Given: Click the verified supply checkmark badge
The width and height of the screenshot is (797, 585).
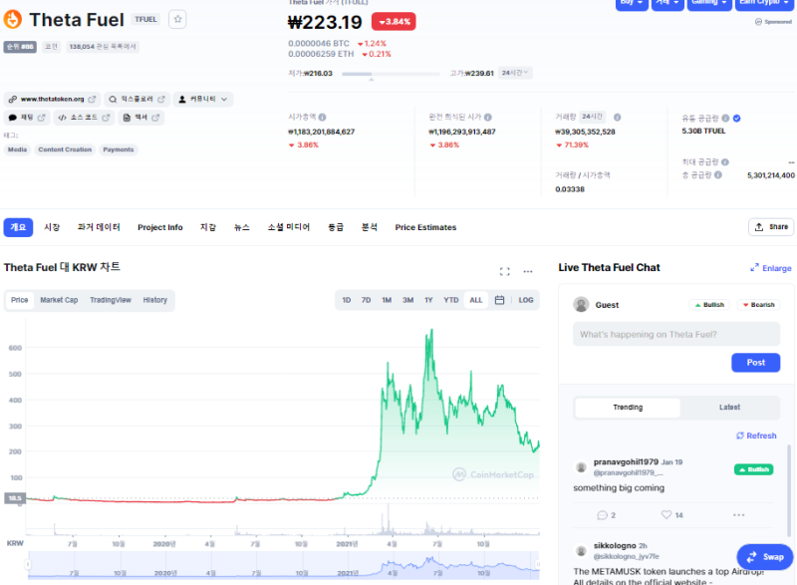Looking at the screenshot, I should 737,118.
